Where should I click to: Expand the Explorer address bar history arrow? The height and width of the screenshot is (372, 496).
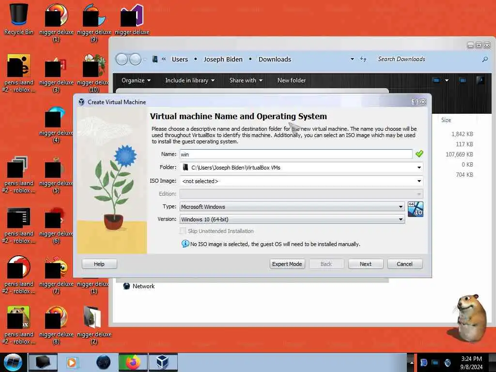pyautogui.click(x=352, y=59)
